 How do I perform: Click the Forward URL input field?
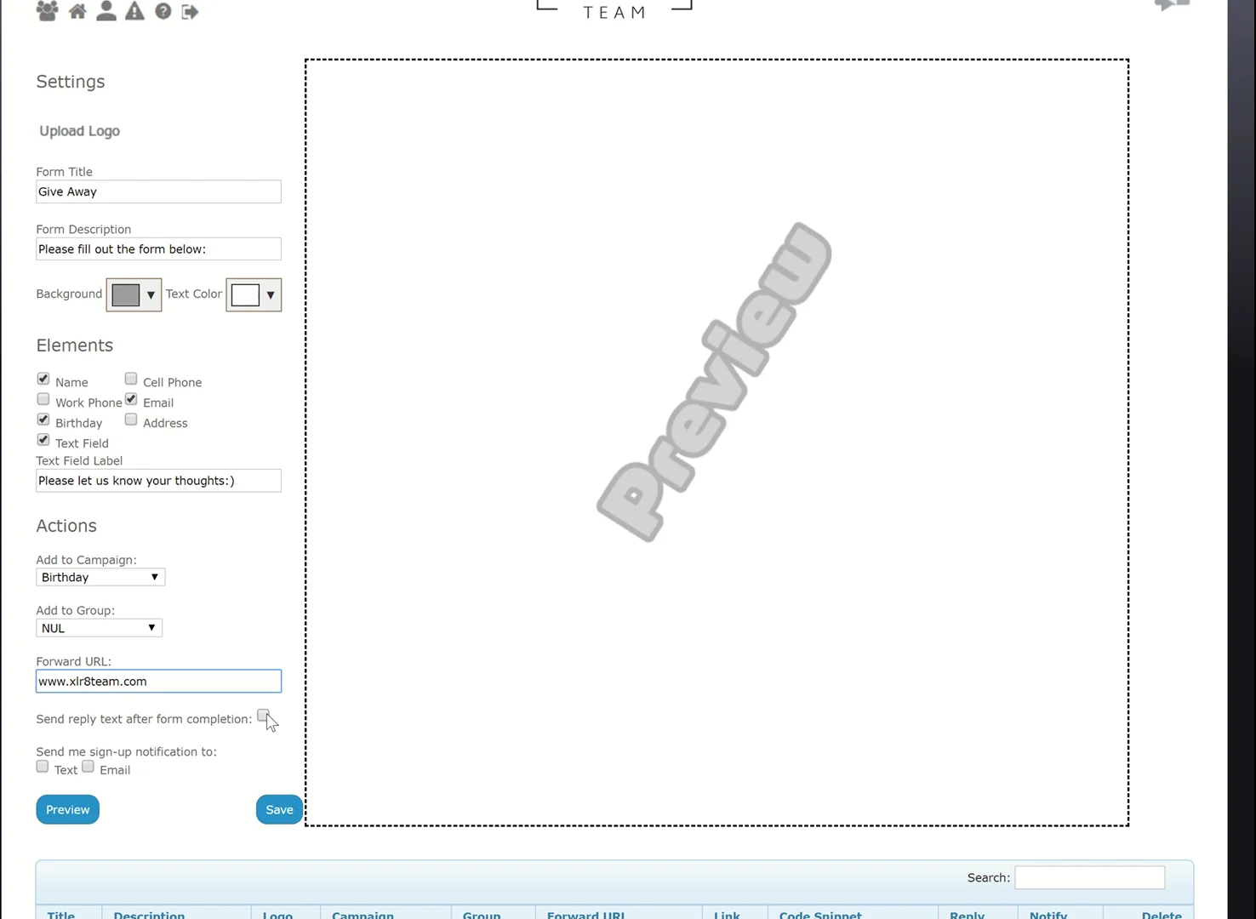[x=158, y=681]
